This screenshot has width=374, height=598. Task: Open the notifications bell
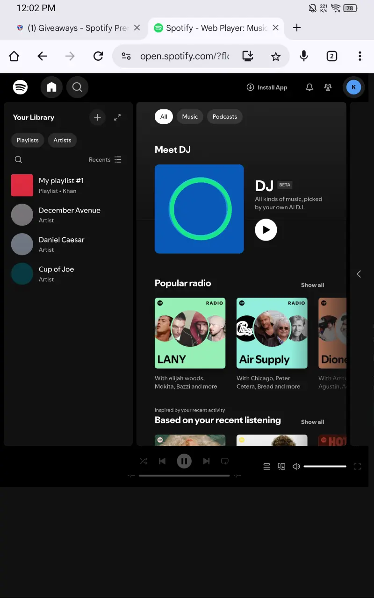pos(309,87)
